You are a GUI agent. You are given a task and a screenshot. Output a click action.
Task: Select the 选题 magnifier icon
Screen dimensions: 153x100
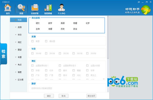pyautogui.click(x=21, y=8)
